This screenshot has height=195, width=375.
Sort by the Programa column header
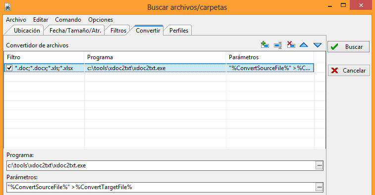pyautogui.click(x=155, y=57)
